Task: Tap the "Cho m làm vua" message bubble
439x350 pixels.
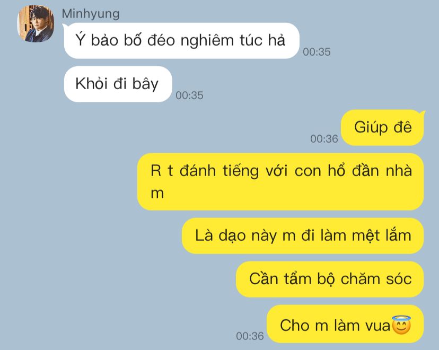Action: click(x=345, y=324)
